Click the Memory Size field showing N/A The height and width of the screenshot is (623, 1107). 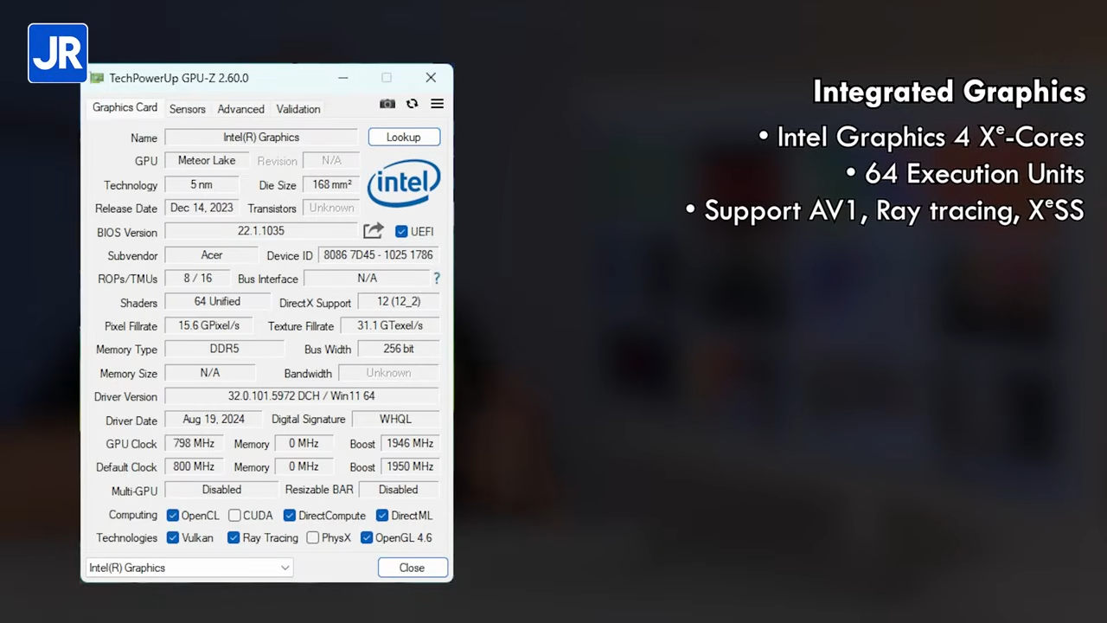coord(210,373)
